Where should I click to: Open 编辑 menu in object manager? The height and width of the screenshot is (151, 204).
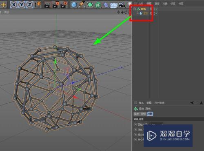(x=149, y=4)
